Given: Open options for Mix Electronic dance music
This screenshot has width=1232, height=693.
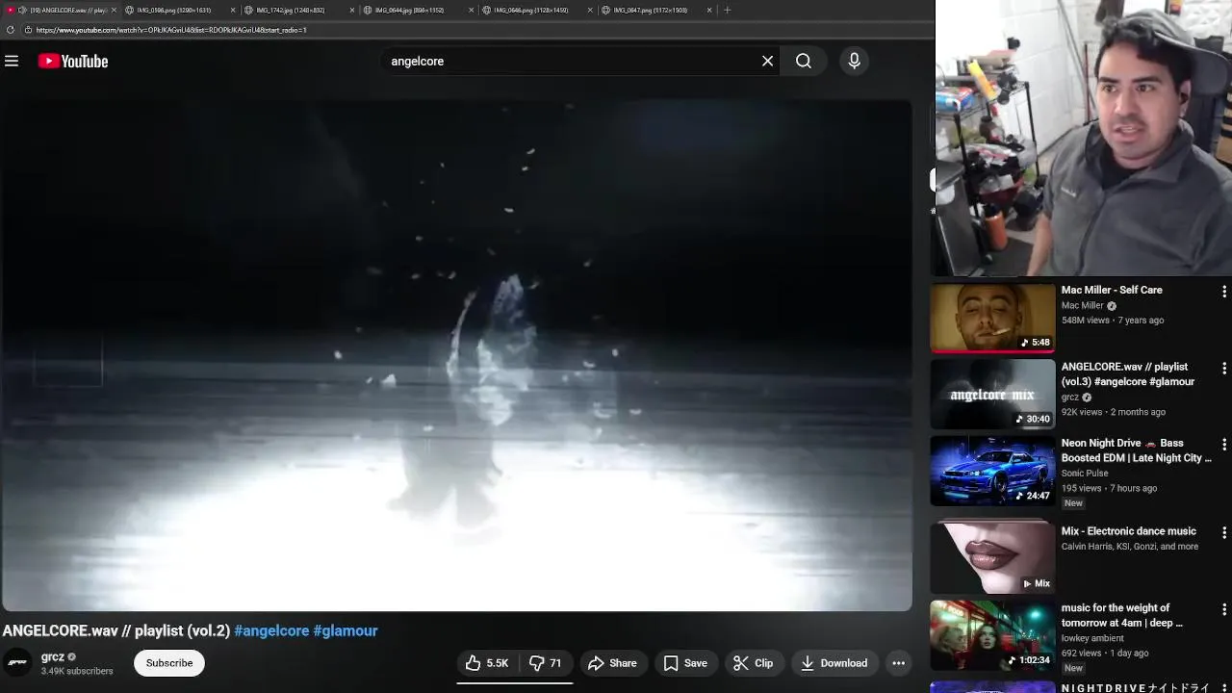Looking at the screenshot, I should 1223,532.
